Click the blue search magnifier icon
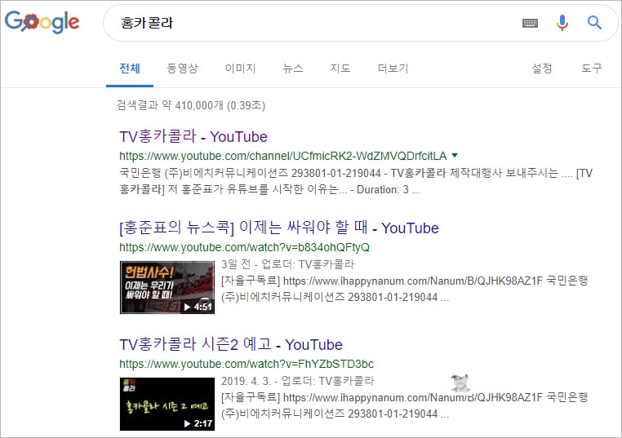The height and width of the screenshot is (438, 622). pos(594,23)
